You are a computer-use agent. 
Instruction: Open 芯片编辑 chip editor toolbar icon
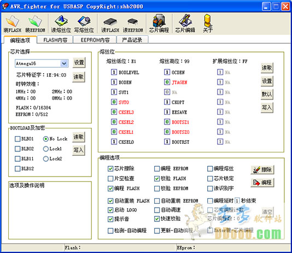click(x=185, y=24)
